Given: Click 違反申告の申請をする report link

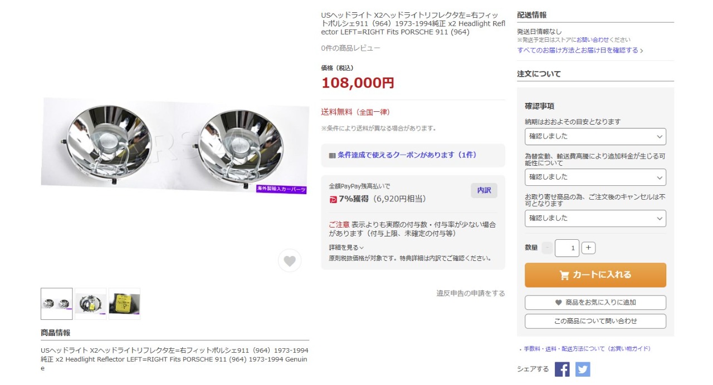Looking at the screenshot, I should pyautogui.click(x=471, y=293).
